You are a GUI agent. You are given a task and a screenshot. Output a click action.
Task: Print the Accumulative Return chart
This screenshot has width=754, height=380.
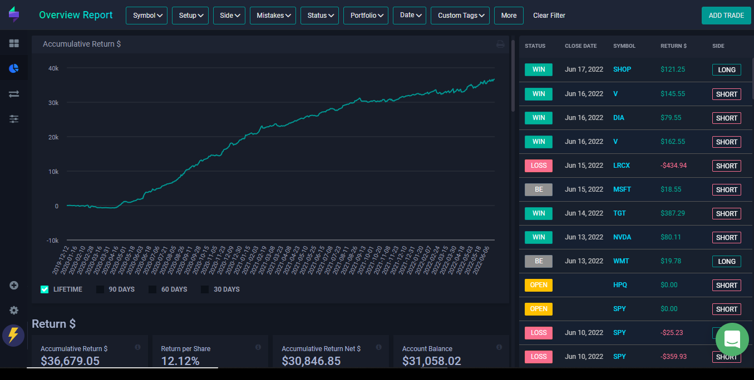(500, 44)
